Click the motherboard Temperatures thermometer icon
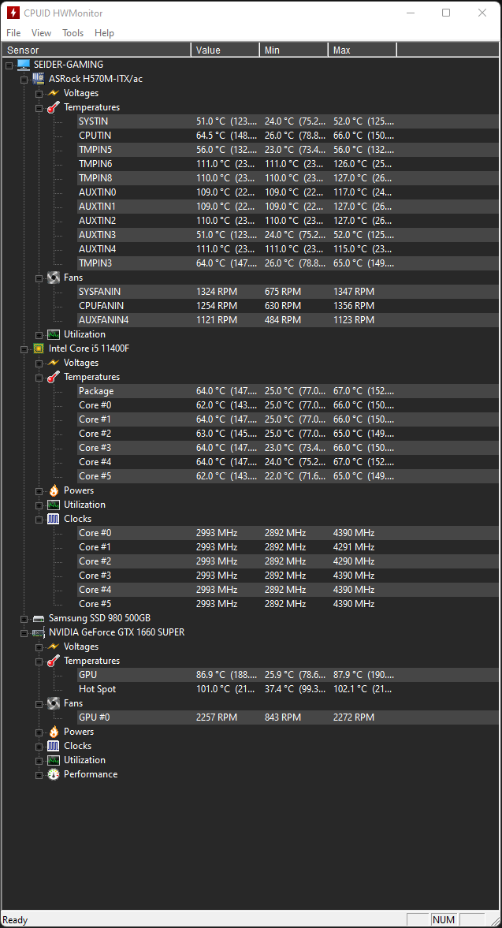The width and height of the screenshot is (502, 928). [54, 107]
